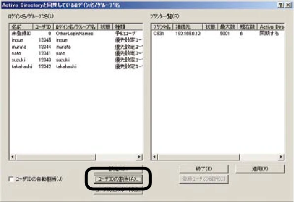Image resolution: width=294 pixels, height=202 pixels.
Task: Click the 適用(P) button
Action: [260, 169]
